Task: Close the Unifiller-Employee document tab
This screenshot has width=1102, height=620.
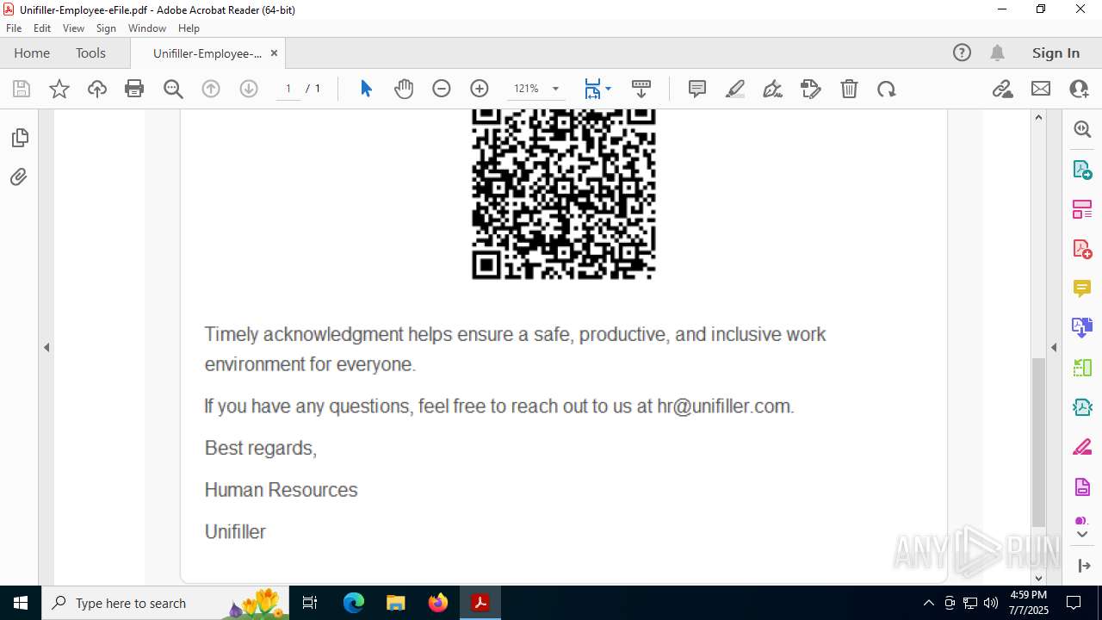Action: 274,53
